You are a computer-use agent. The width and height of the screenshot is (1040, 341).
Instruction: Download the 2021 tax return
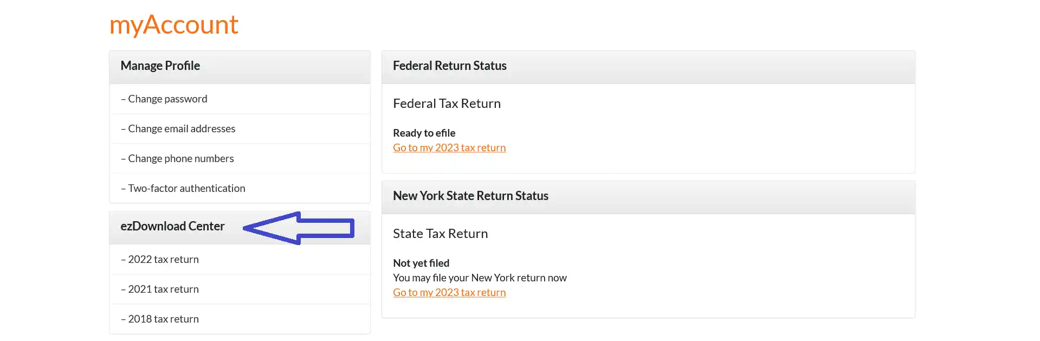(163, 289)
